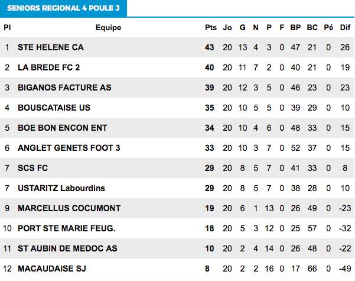
Task: Open the LA BREDE FC 2 team link
Action: click(48, 67)
